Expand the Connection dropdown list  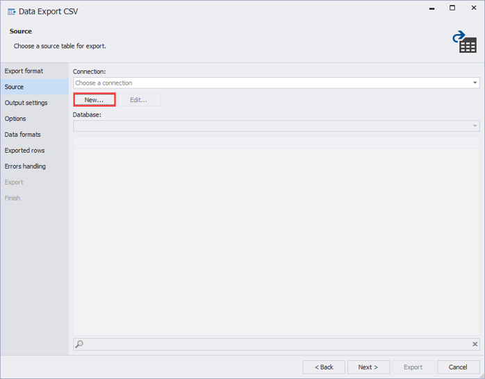pos(475,83)
